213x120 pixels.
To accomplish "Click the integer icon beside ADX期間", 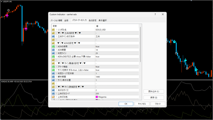I will click(x=53, y=50).
